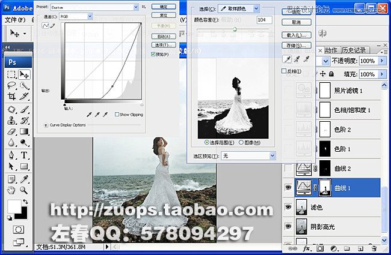Select the History Brush tool
Image resolution: width=391 pixels, height=255 pixels.
[x=24, y=121]
